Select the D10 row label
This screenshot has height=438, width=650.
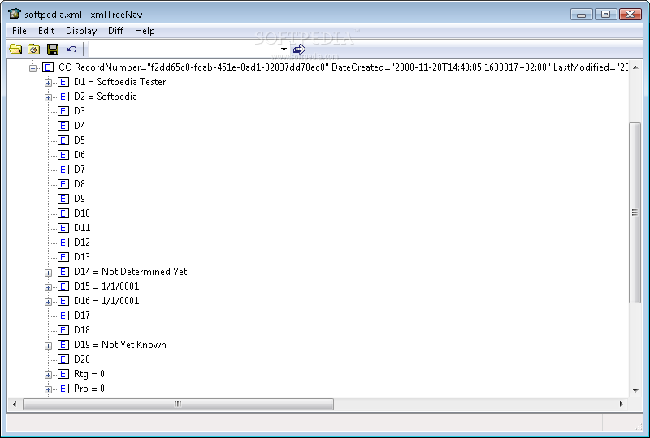(x=82, y=213)
